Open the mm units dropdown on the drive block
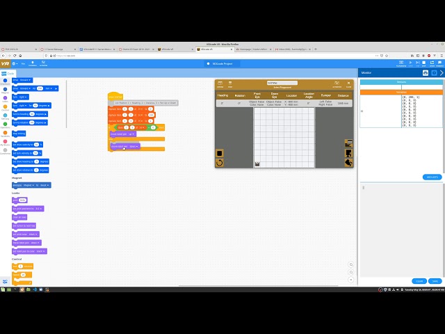The image size is (445, 334). pyautogui.click(x=49, y=88)
